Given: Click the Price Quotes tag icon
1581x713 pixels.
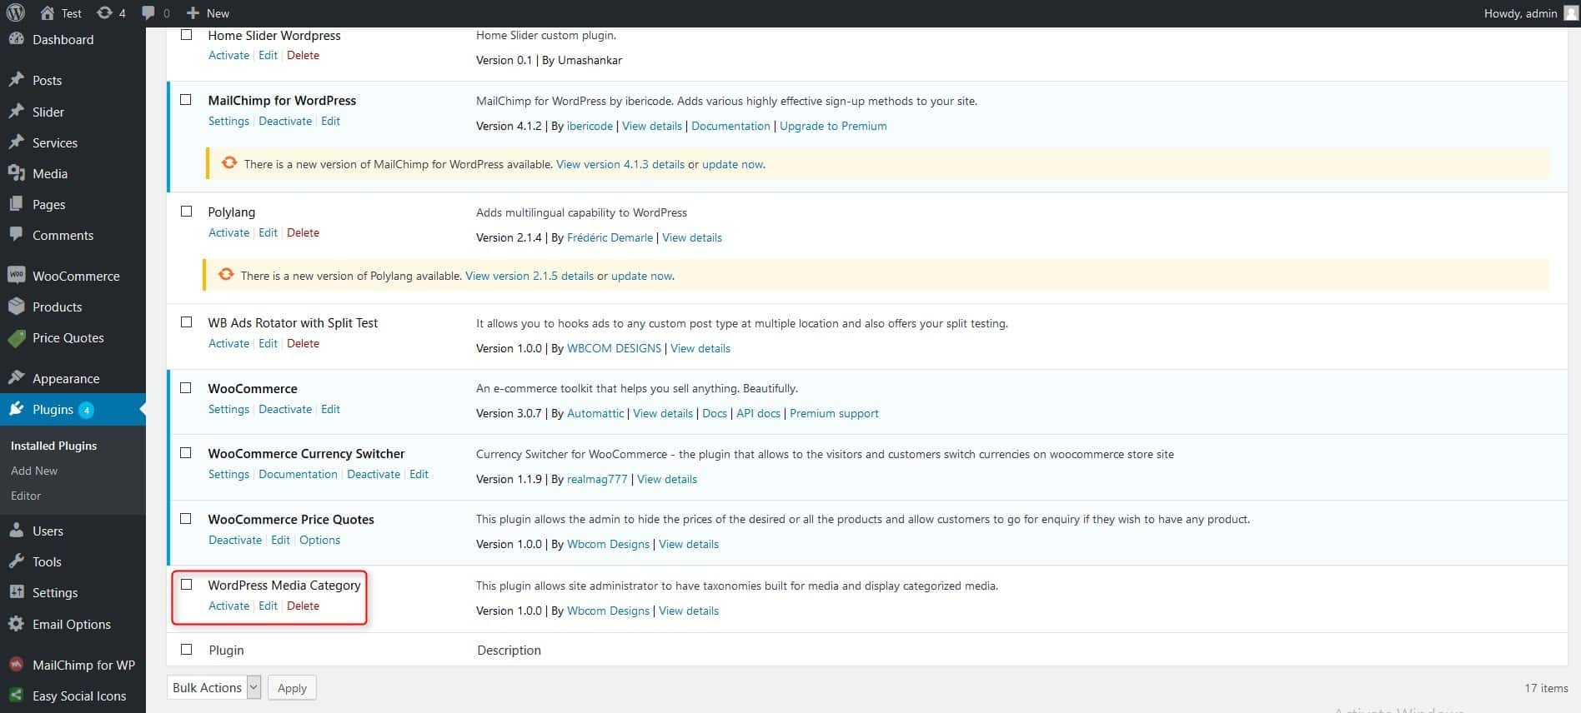Looking at the screenshot, I should [16, 337].
